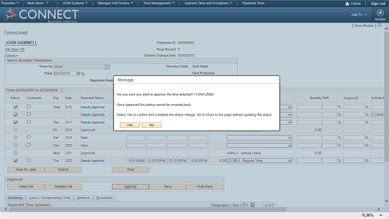
Task: Open comment bubble for Tue 3/22 row
Action: point(29,160)
